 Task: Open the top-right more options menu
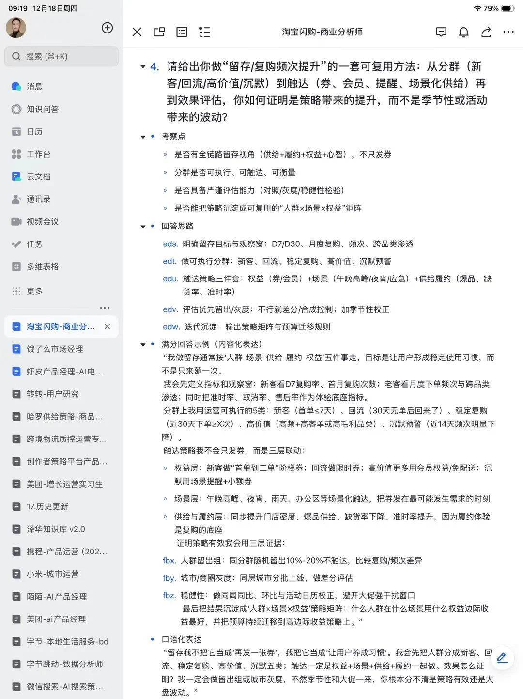point(508,32)
